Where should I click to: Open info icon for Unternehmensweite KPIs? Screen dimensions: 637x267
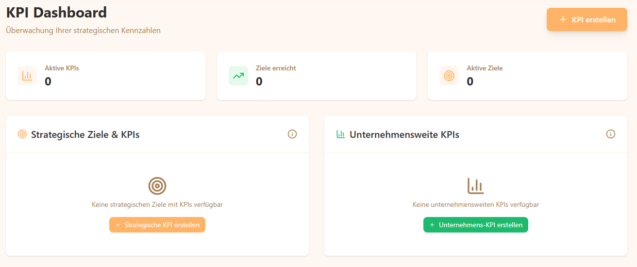[x=611, y=134]
